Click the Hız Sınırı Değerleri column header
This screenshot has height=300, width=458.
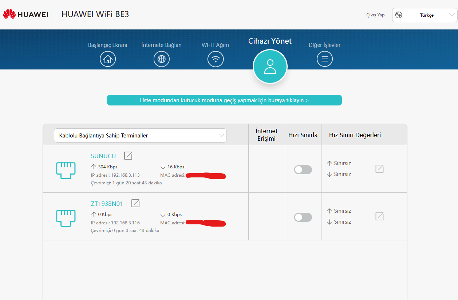pyautogui.click(x=355, y=135)
